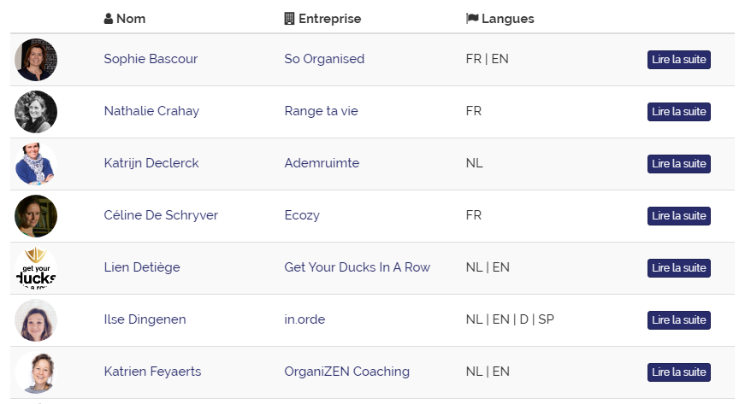Open the Sophie Bascour name link
The width and height of the screenshot is (745, 404).
(151, 59)
